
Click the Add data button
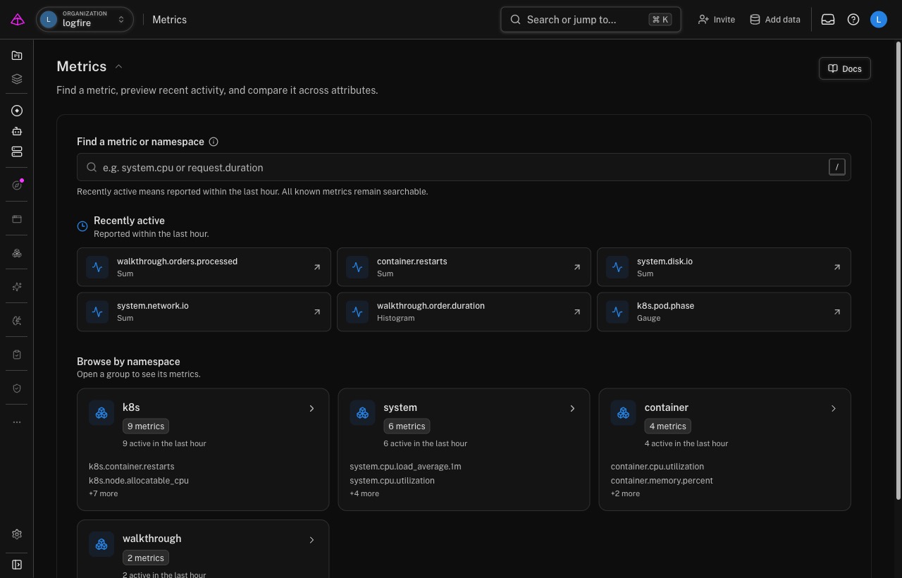pyautogui.click(x=774, y=20)
